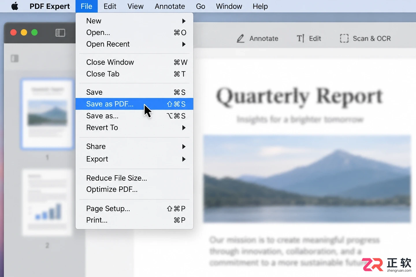This screenshot has height=277, width=416.
Task: Choose Close Window from the File menu
Action: [134, 62]
